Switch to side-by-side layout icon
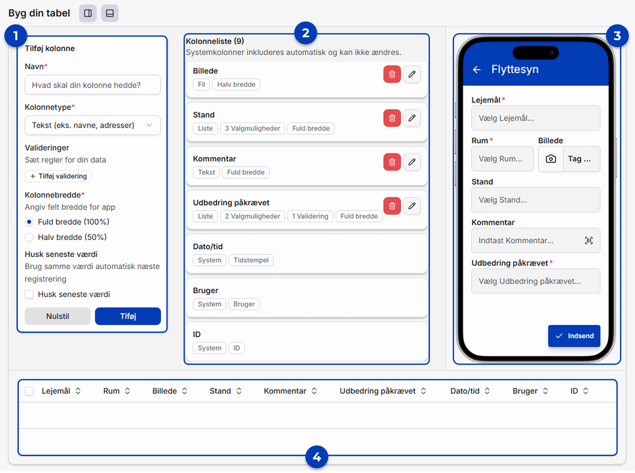Screen dimensions: 635x473 (88, 13)
